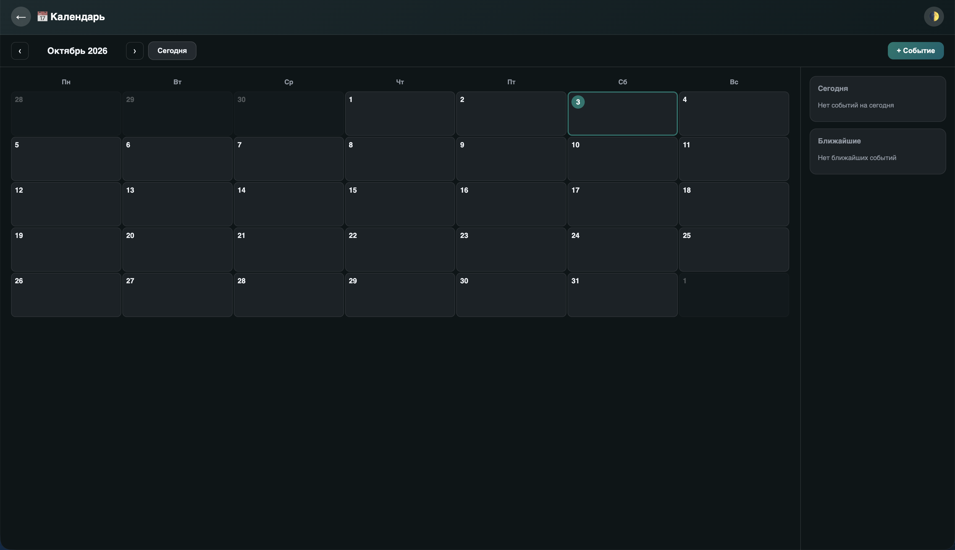Image resolution: width=955 pixels, height=550 pixels.
Task: Pick day 24 in the grid
Action: tap(622, 249)
